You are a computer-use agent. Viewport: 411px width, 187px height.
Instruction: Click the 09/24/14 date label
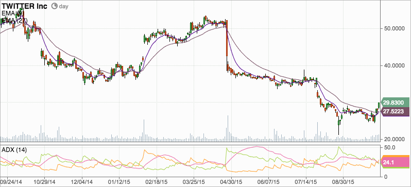[x=11, y=181]
